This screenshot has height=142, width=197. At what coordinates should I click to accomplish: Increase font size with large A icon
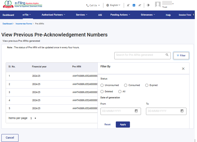(140, 5)
